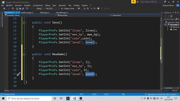Viewport: 180px width, 101px height.
Task: Open the Debug menu in menu bar
Action: 48,5
